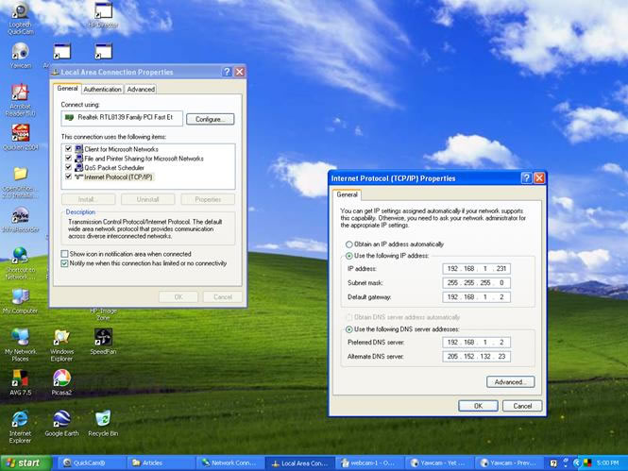This screenshot has width=628, height=471.
Task: Select Internet Protocol (TCP/IP) list item text
Action: coord(118,177)
